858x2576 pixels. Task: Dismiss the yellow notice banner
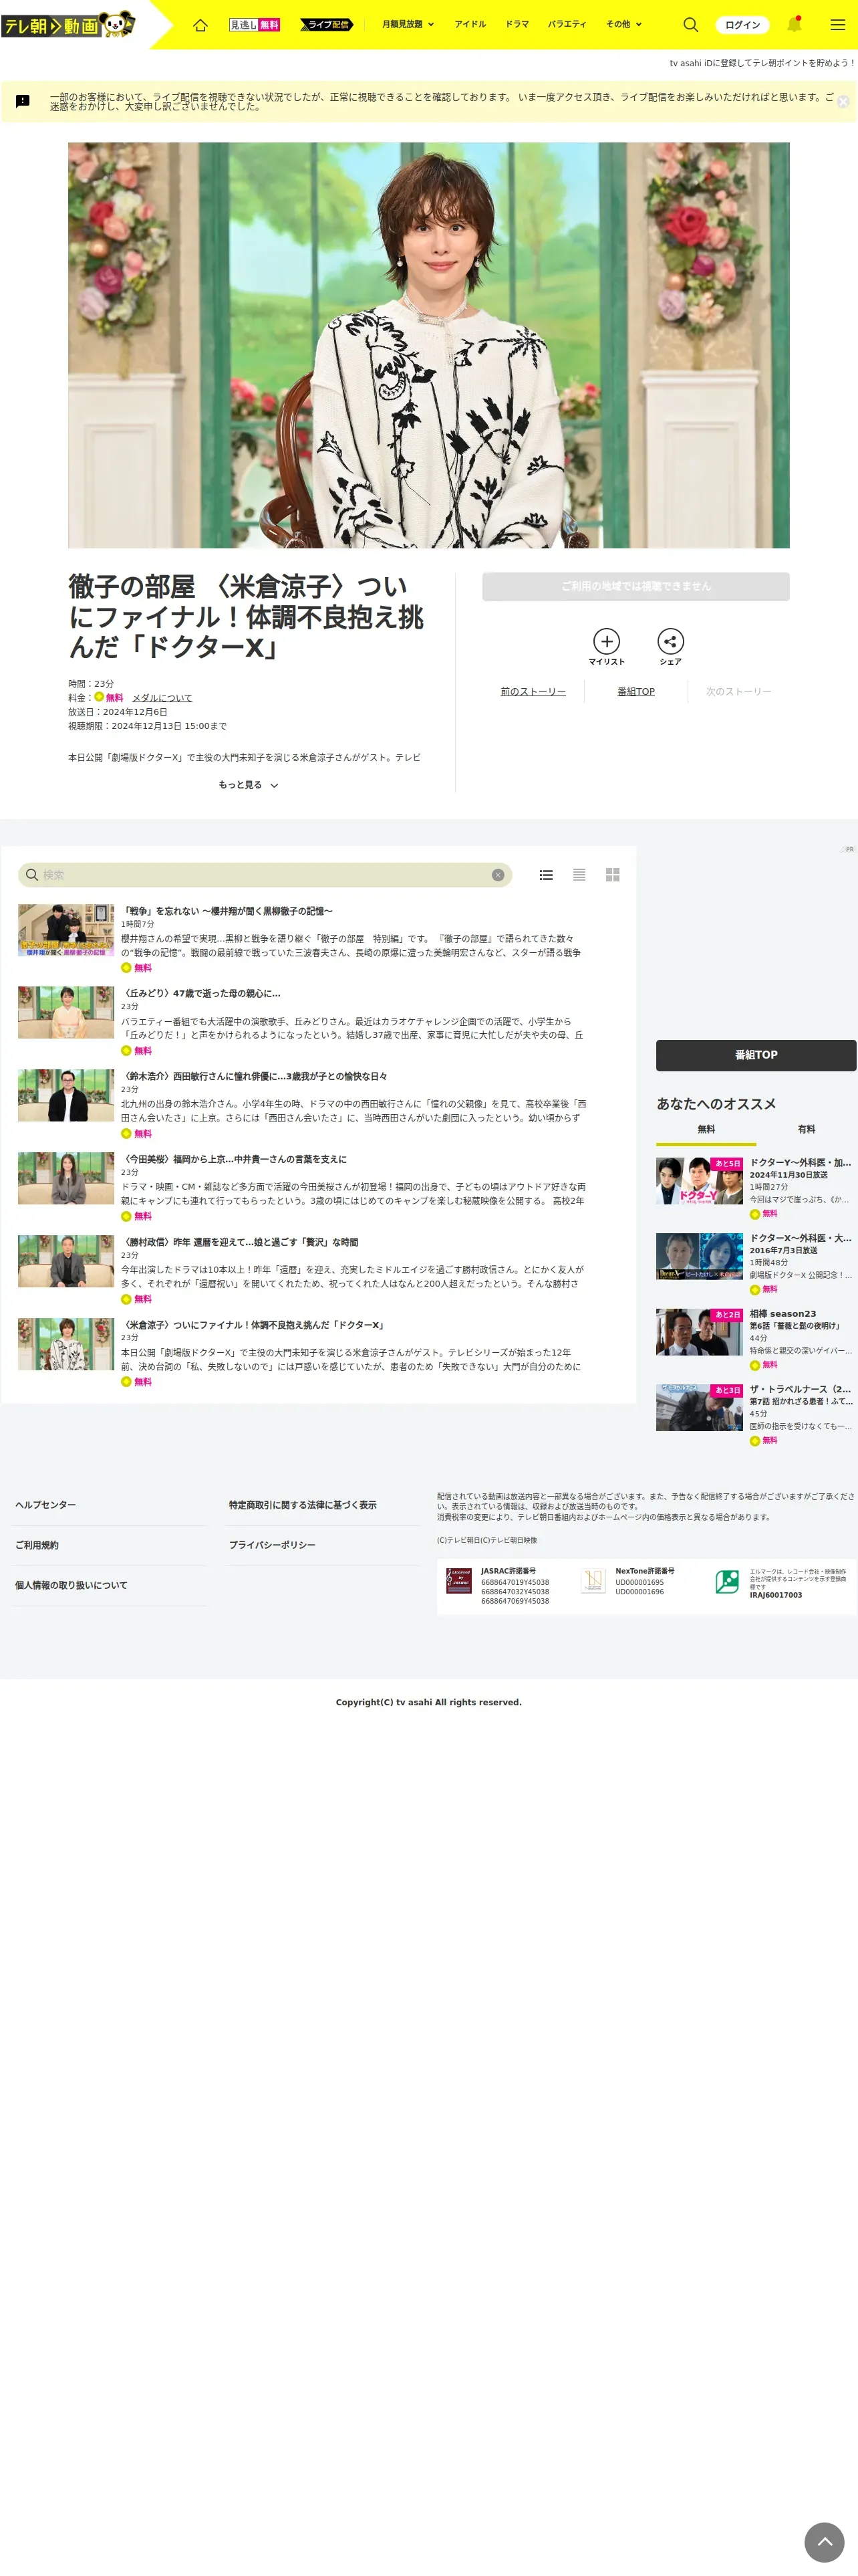843,102
